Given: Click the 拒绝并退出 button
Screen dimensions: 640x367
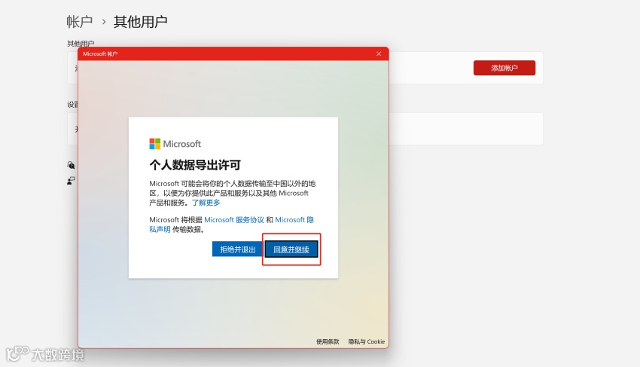Looking at the screenshot, I should (x=237, y=249).
